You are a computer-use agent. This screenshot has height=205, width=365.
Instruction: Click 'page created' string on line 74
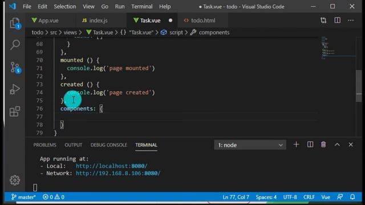(x=129, y=92)
